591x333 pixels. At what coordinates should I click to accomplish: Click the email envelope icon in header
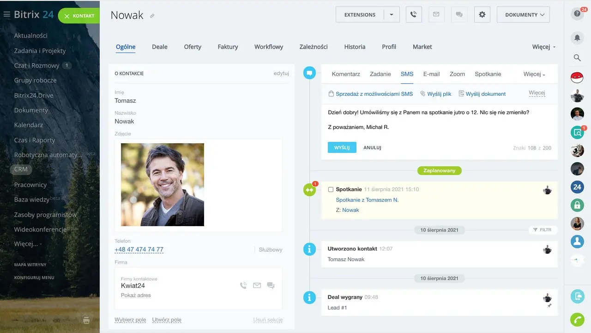pyautogui.click(x=436, y=15)
